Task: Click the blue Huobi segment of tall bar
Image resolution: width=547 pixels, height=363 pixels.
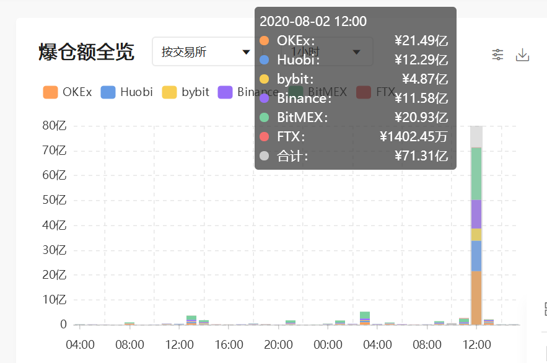Action: pos(476,256)
